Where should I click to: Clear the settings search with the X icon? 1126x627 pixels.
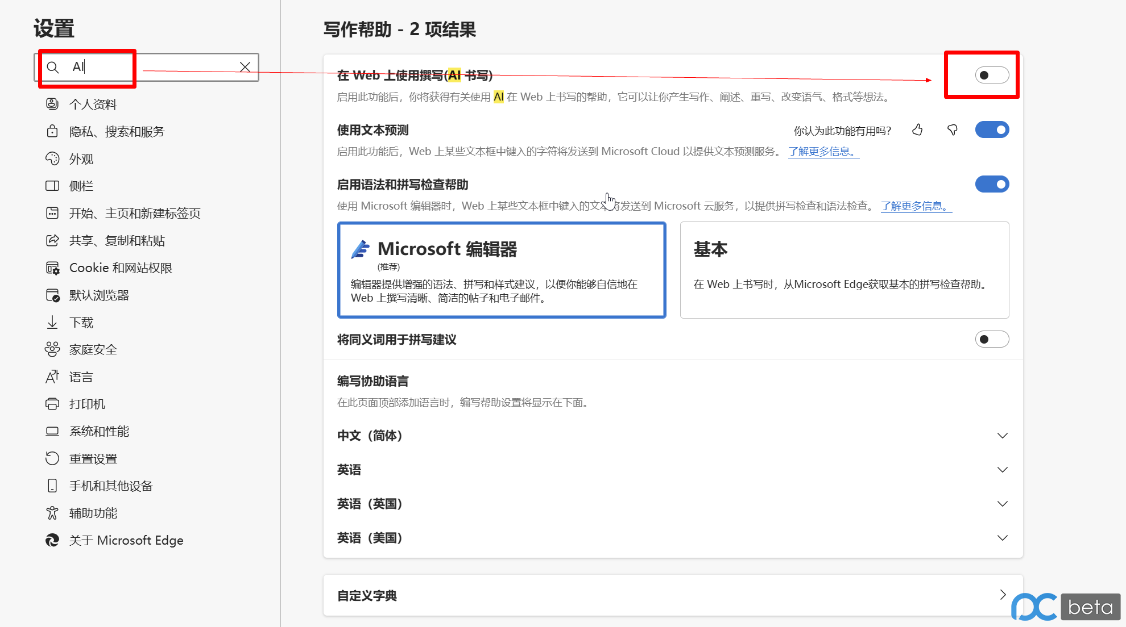pos(245,67)
